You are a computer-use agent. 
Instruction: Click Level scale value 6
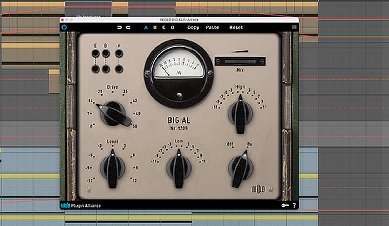pos(134,156)
